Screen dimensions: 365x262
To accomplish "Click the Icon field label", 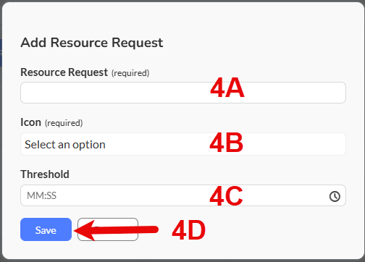I will [30, 122].
